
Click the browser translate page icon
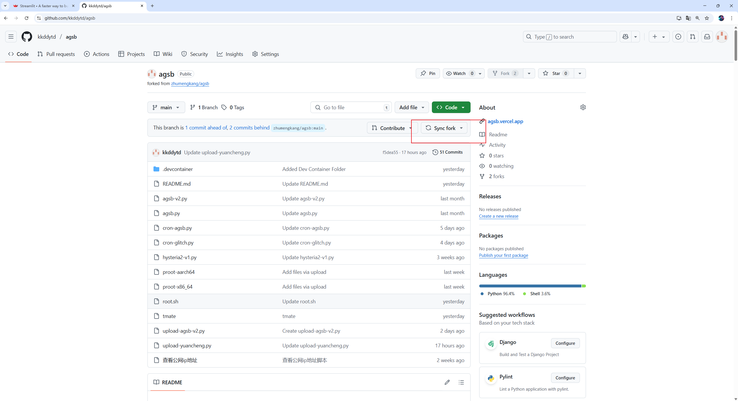click(x=688, y=18)
